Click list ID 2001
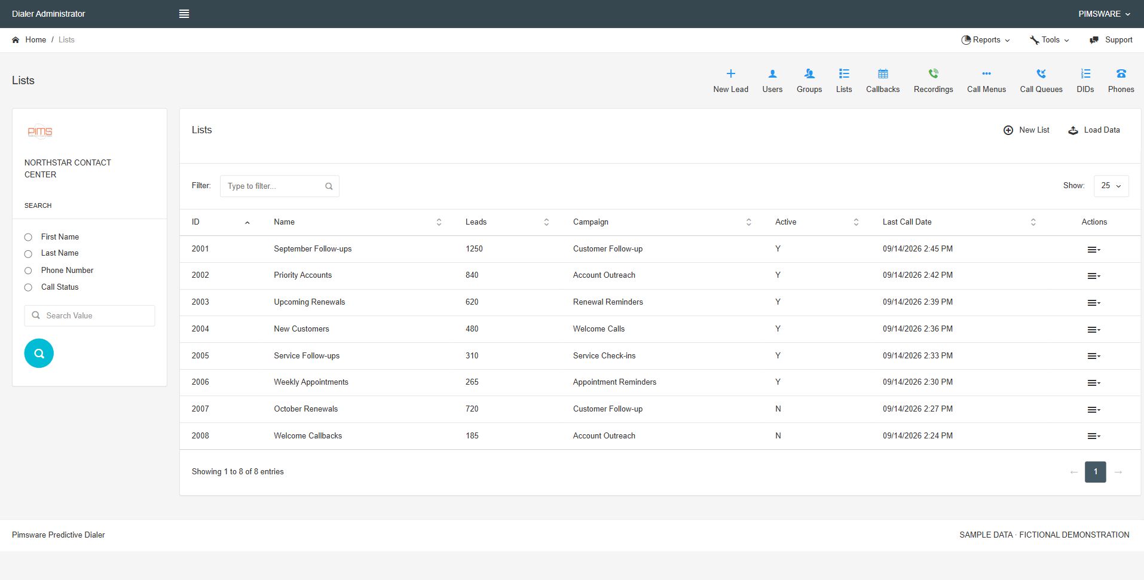 tap(200, 249)
